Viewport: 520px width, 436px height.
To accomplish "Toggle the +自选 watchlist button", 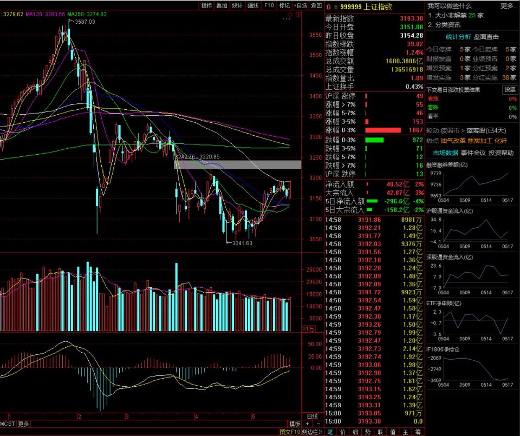I will tap(300, 5).
